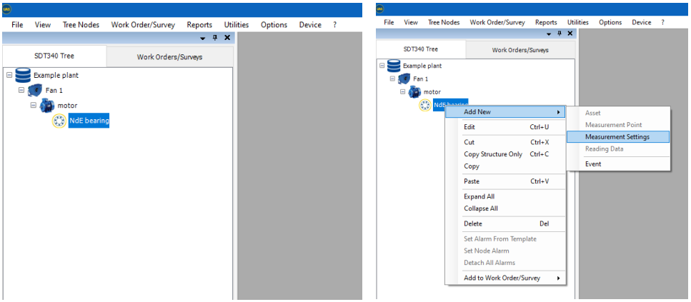Click the NdE bearing icon in left window
This screenshot has height=302, width=691.
[59, 121]
